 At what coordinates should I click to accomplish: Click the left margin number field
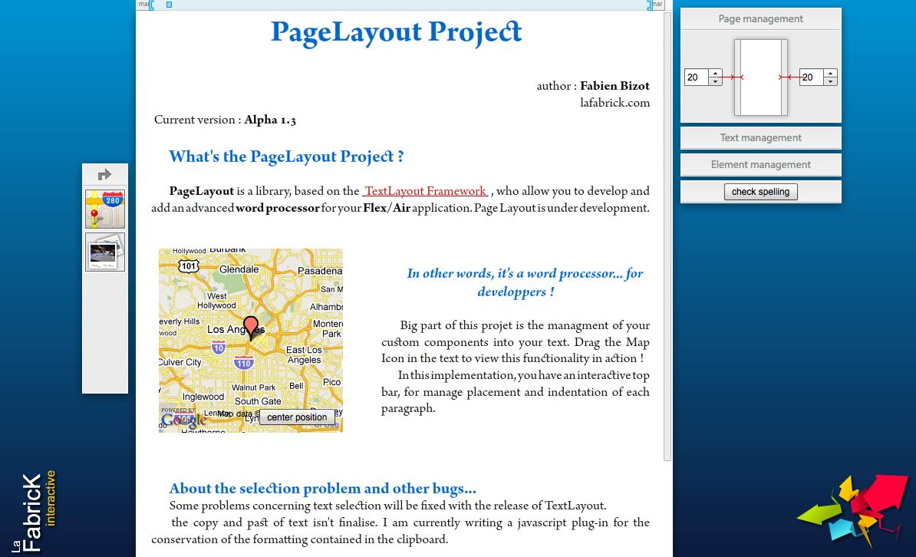(x=696, y=77)
